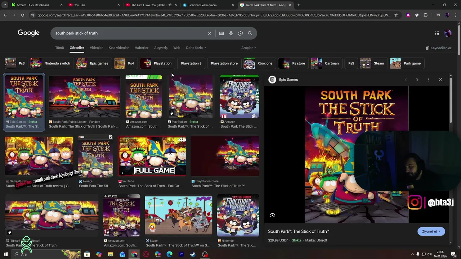Open the South Park Public Library Fandom image
Viewport: 461px width, 259px height.
(x=84, y=96)
